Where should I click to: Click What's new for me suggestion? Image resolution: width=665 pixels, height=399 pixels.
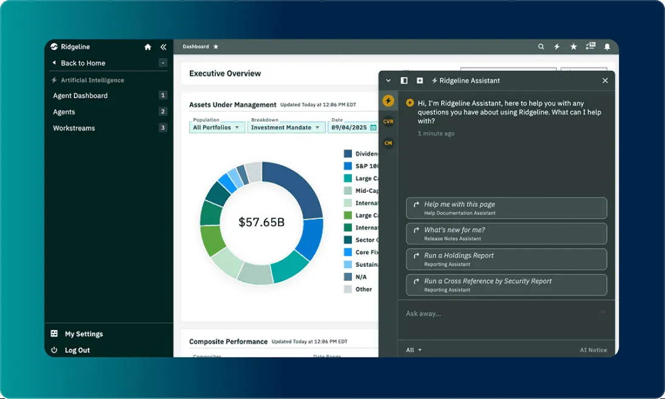click(506, 233)
